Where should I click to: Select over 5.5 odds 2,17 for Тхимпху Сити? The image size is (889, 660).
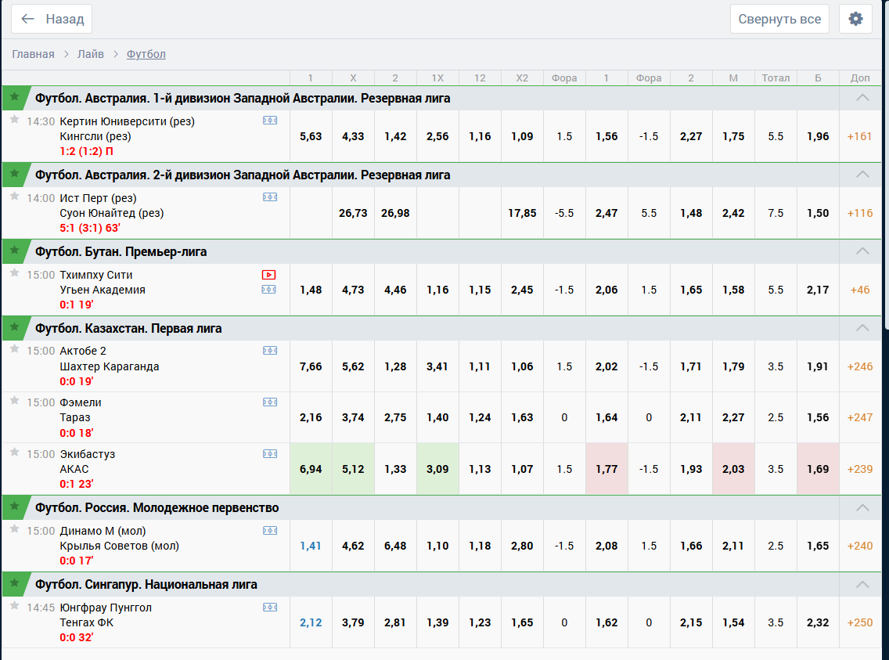[x=818, y=290]
